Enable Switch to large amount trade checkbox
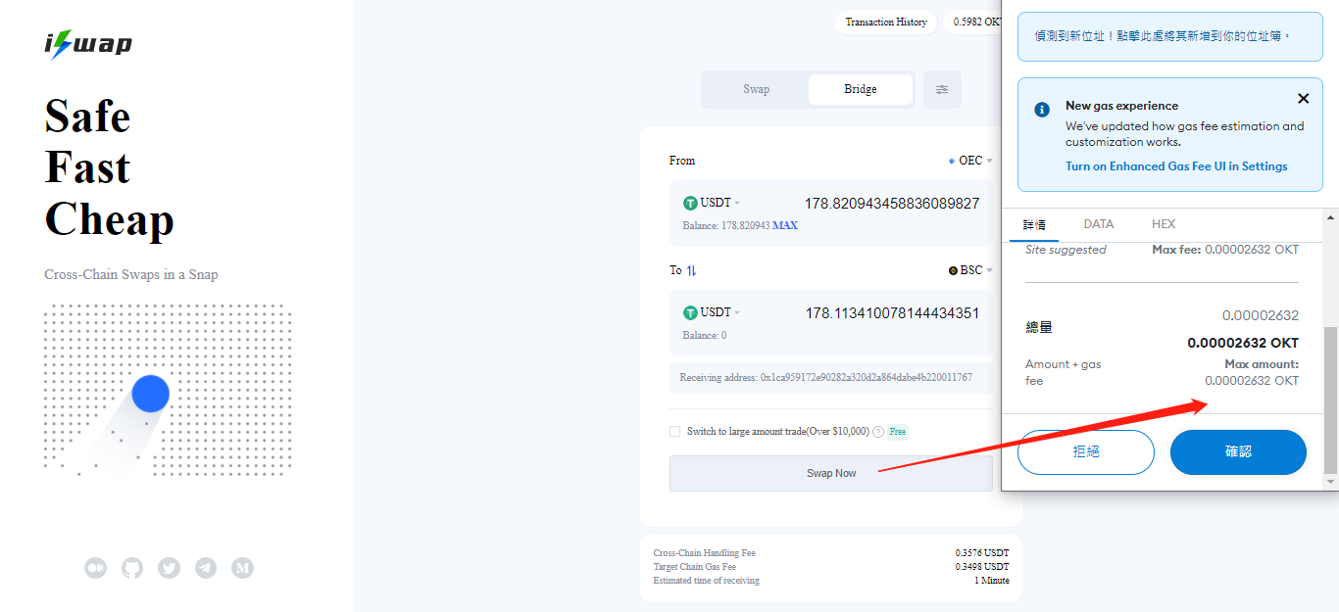This screenshot has width=1339, height=612. (674, 431)
